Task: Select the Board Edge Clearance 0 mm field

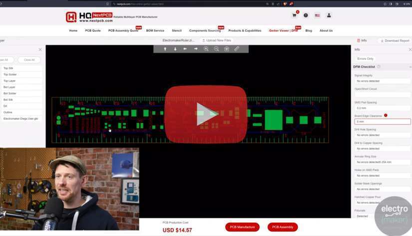Action: click(x=383, y=122)
